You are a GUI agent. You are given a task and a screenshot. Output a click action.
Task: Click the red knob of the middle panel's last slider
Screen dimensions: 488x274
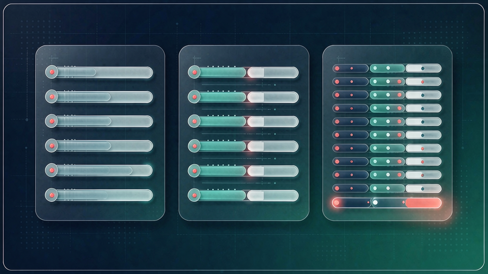[194, 196]
